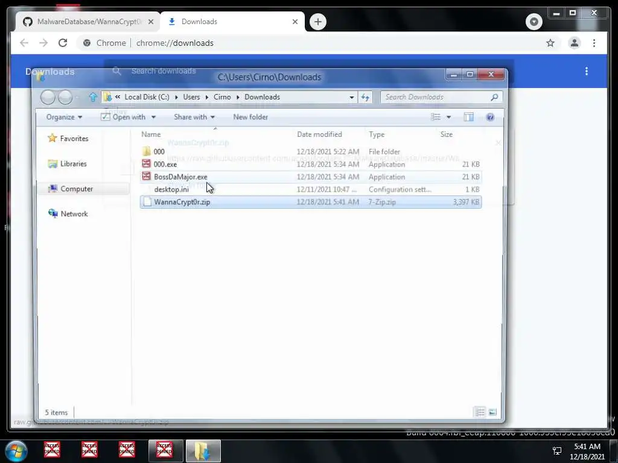
Task: Open Explorer help icon
Action: (490, 117)
